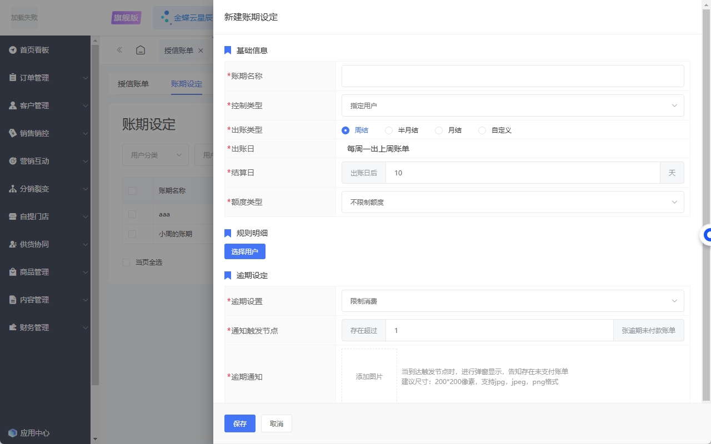The image size is (711, 444).
Task: Tick the 当页全选 checkbox
Action: pos(126,262)
